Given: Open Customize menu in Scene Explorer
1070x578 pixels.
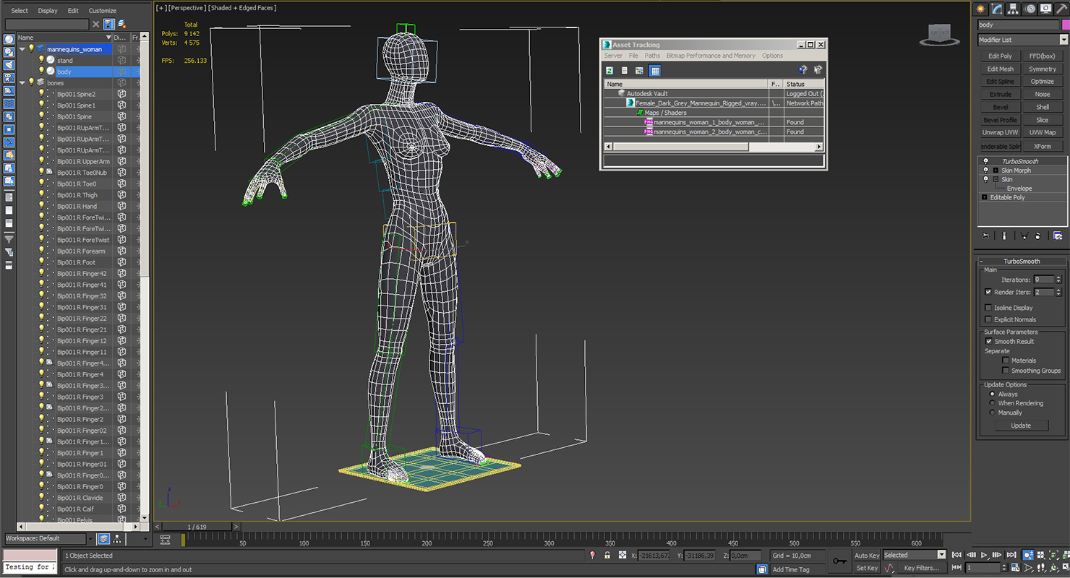Looking at the screenshot, I should pyautogui.click(x=103, y=11).
